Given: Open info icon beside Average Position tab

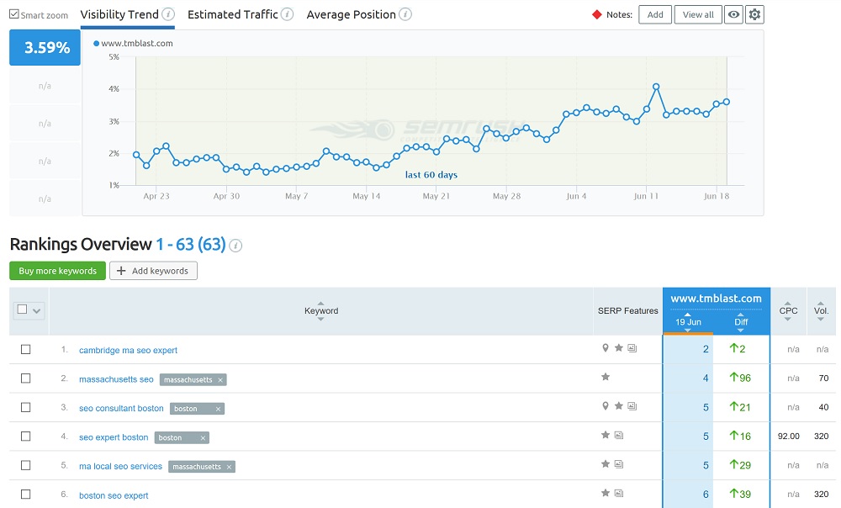Looking at the screenshot, I should point(405,14).
